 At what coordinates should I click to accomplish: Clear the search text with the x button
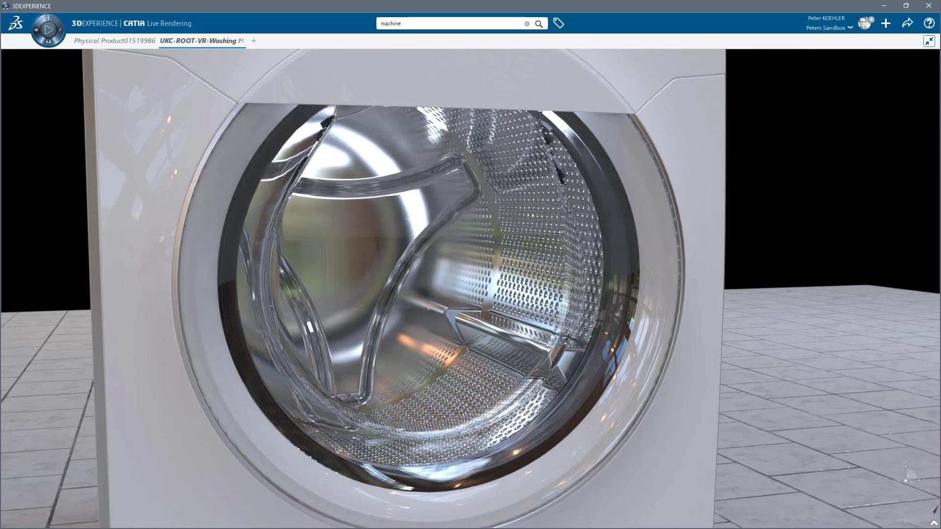point(527,24)
